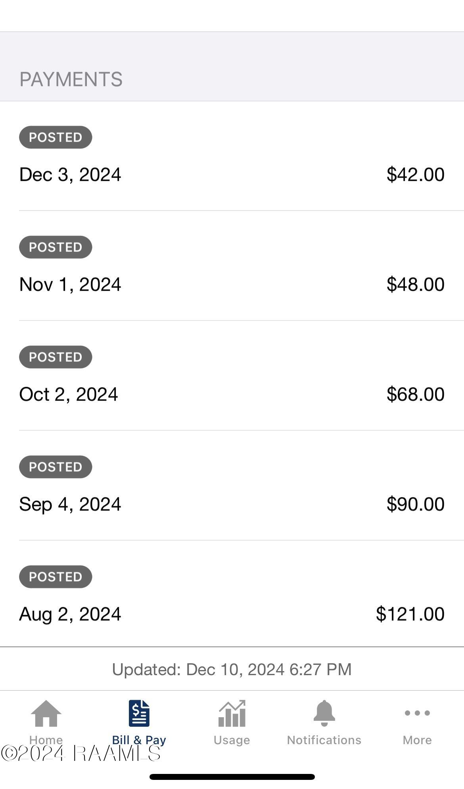The image size is (464, 789).
Task: Tap the $48.00 payment amount
Action: [x=415, y=284]
